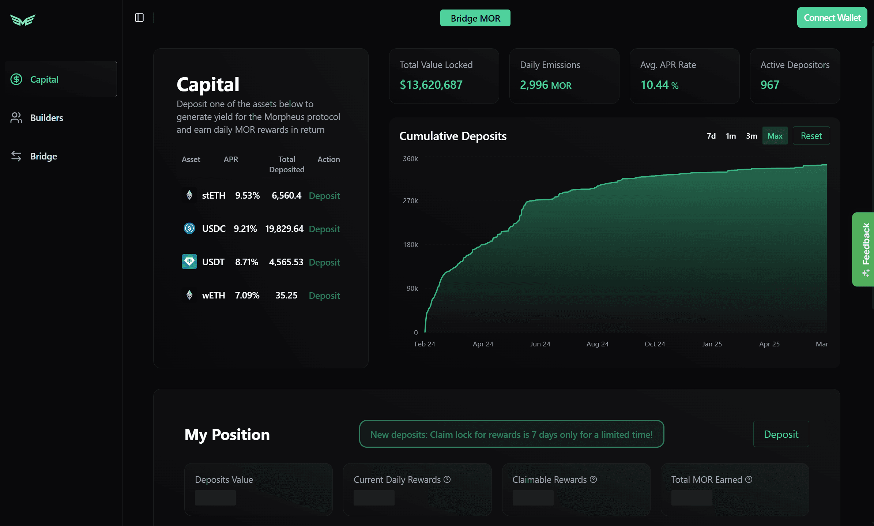Open the Feedback side tab
Viewport: 874px width, 526px height.
coord(864,249)
